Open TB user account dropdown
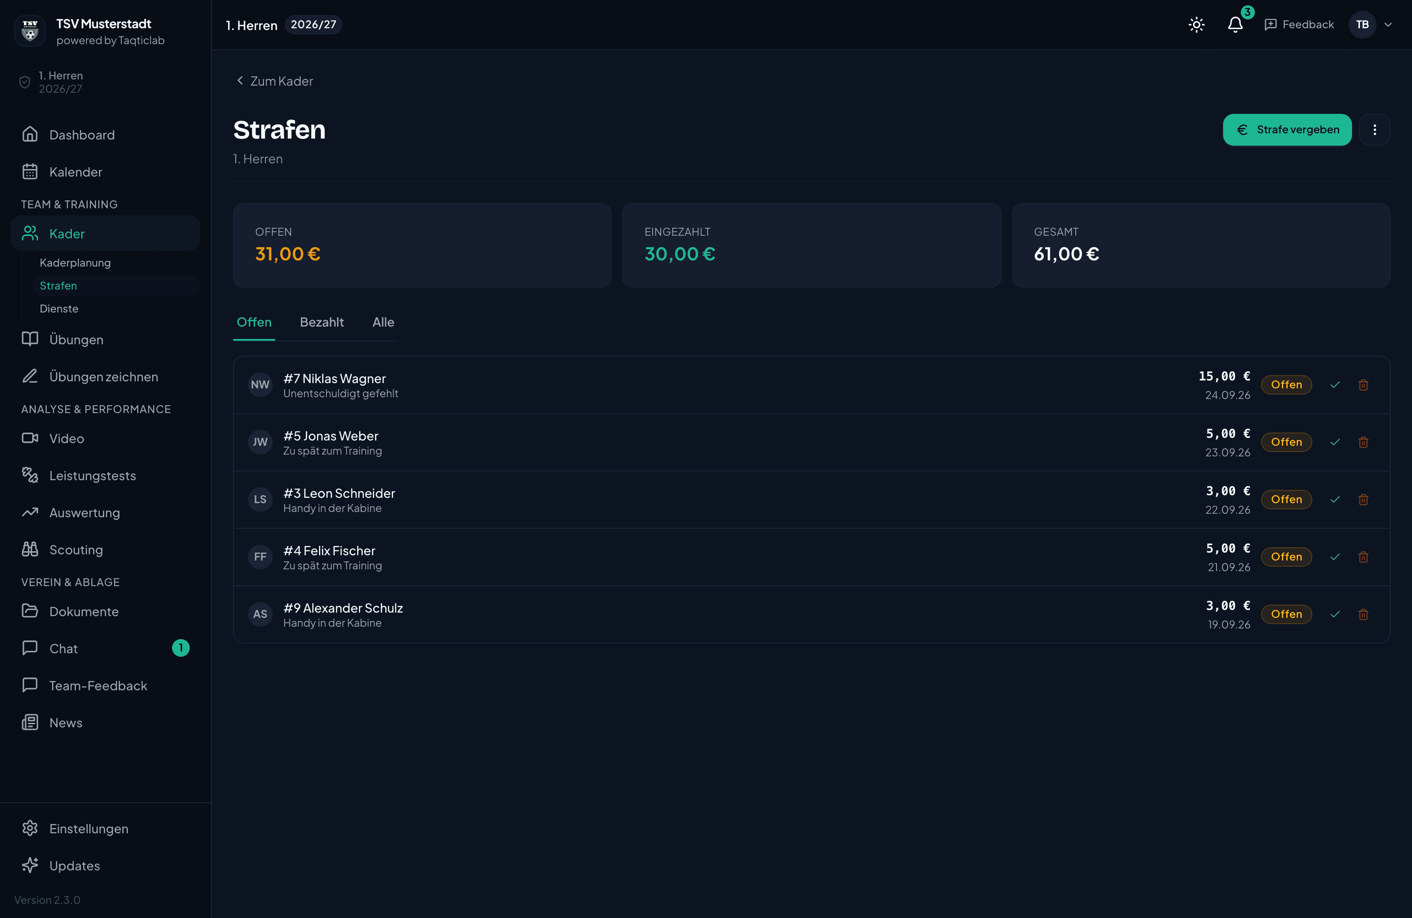1412x918 pixels. pos(1372,24)
